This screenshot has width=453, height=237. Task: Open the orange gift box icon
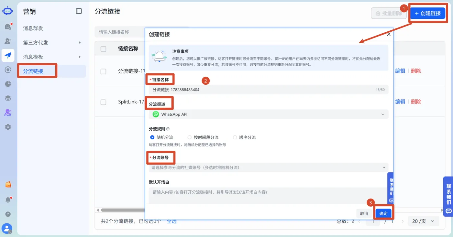tap(8, 185)
